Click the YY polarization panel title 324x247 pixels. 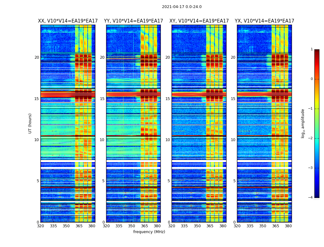133,21
